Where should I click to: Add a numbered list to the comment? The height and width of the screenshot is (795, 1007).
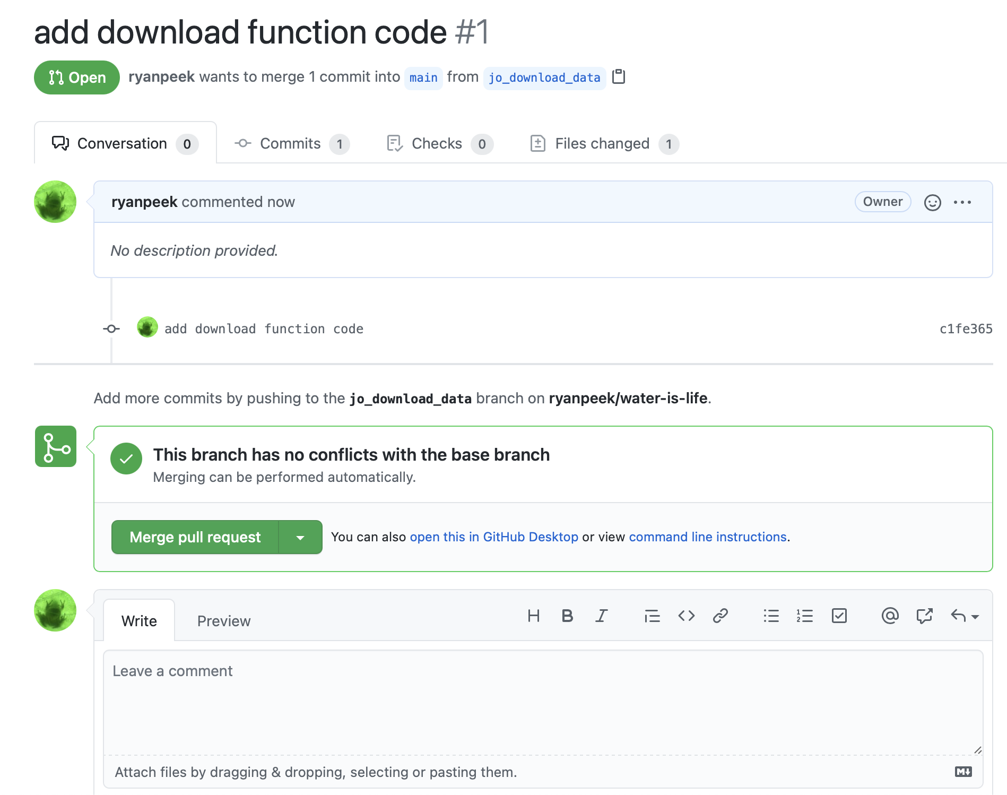pos(805,616)
